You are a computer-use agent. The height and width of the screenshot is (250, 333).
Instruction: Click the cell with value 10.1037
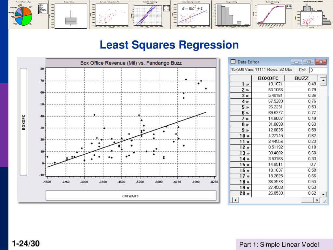(x=268, y=170)
